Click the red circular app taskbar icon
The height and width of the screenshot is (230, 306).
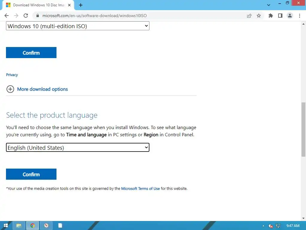(x=46, y=226)
